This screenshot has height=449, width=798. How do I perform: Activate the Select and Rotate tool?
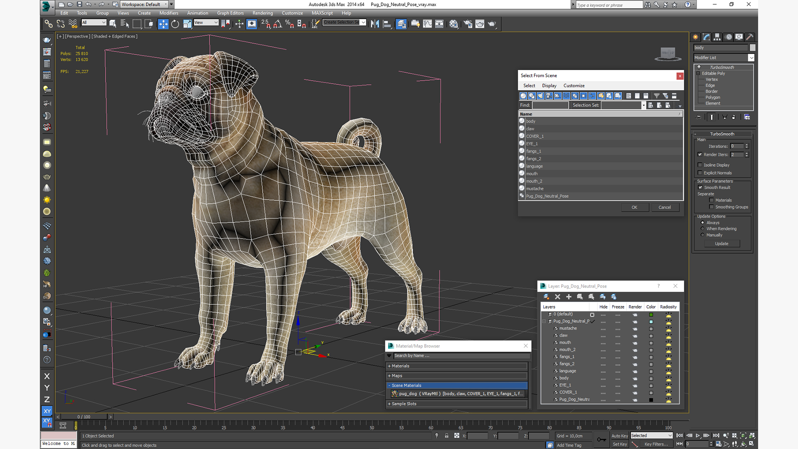(x=175, y=24)
